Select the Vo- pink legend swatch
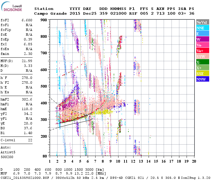 (x=203, y=45)
